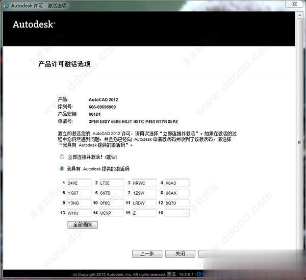The width and height of the screenshot is (306, 280).
Task: Click the 上一步 back button
Action: pyautogui.click(x=147, y=253)
